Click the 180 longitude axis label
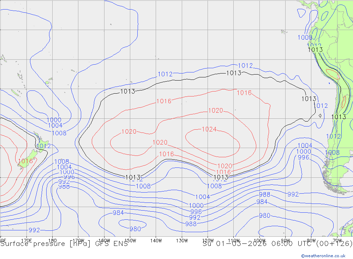Image resolution: width=353 pixels, height=259 pixels. click(53, 241)
